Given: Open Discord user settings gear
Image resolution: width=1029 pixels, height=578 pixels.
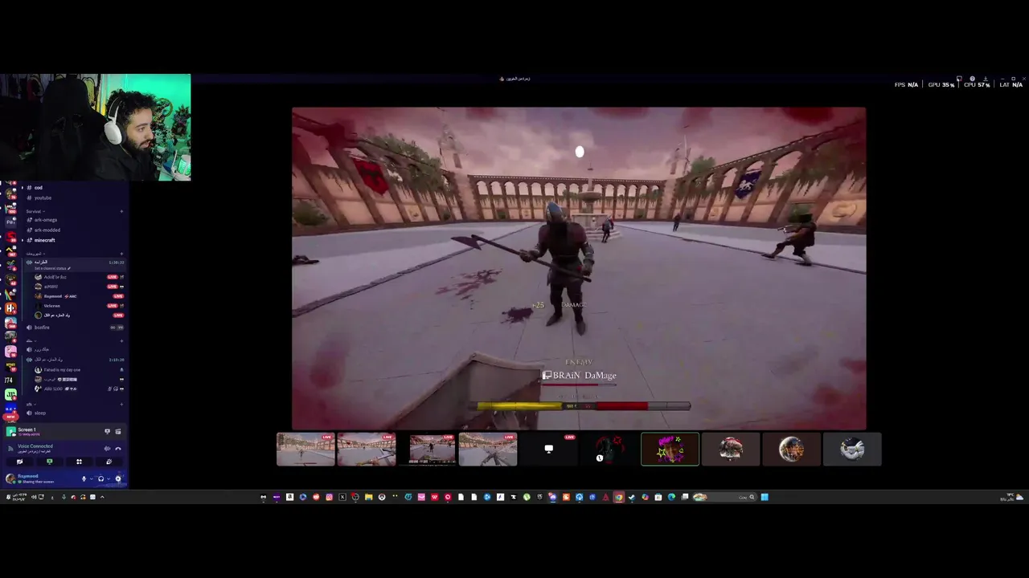Looking at the screenshot, I should click(118, 479).
